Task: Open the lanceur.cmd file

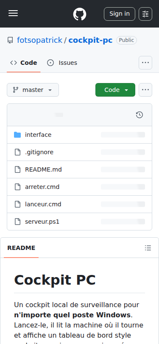Action: [43, 204]
